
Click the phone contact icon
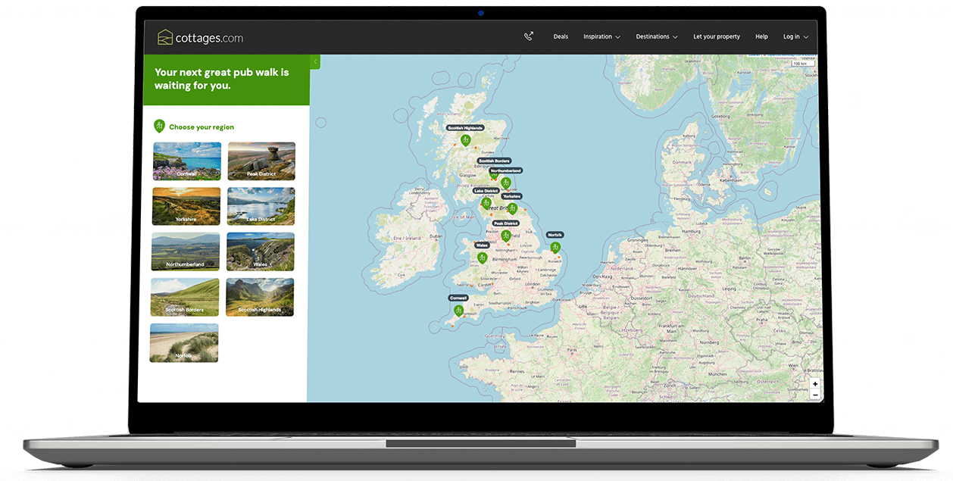coord(529,36)
